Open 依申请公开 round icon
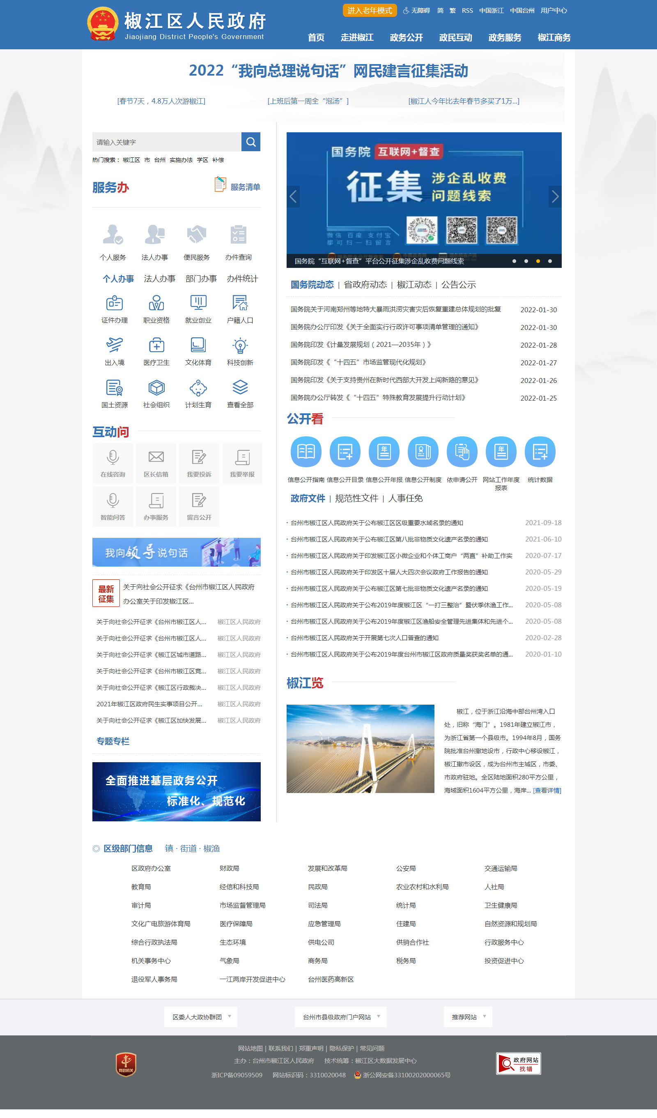 pyautogui.click(x=462, y=452)
